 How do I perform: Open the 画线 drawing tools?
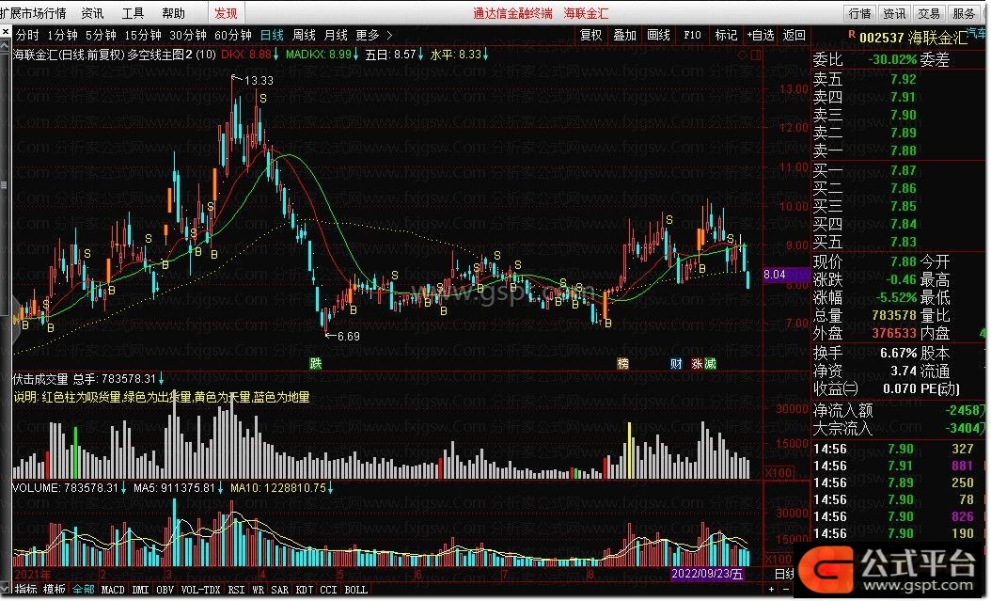658,36
